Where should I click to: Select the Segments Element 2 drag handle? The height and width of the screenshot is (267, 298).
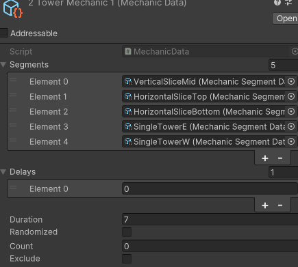(13, 110)
